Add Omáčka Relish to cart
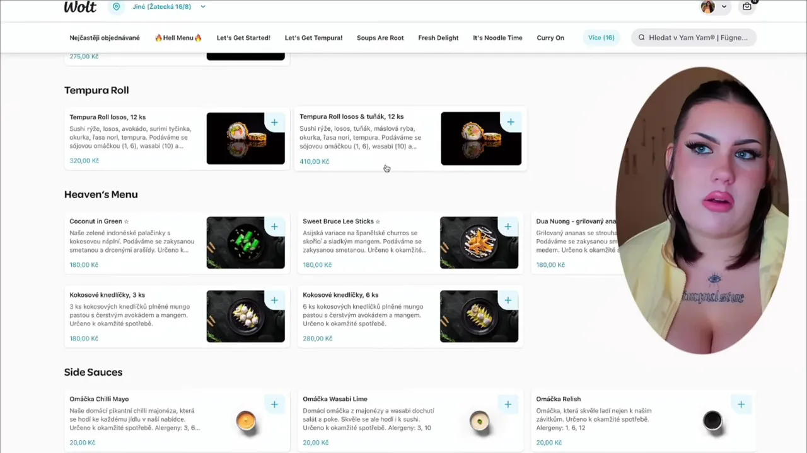Screen dimensions: 807x453 coord(741,405)
